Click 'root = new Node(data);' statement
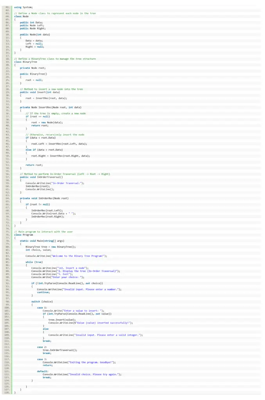The width and height of the screenshot is (265, 400). click(x=47, y=122)
